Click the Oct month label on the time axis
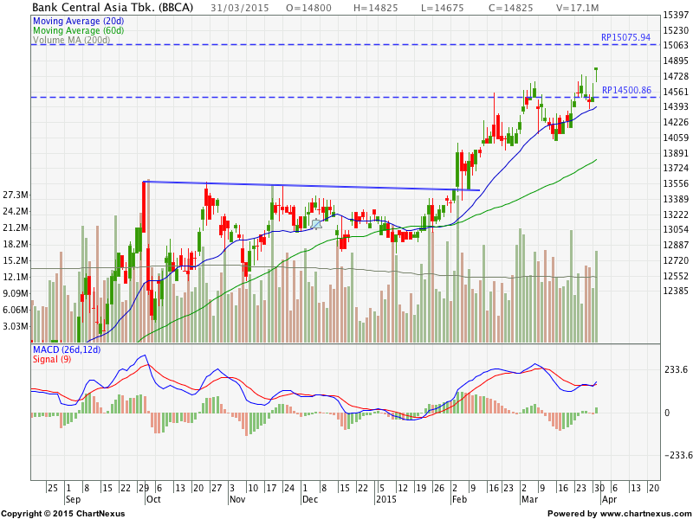The image size is (693, 519). point(152,500)
